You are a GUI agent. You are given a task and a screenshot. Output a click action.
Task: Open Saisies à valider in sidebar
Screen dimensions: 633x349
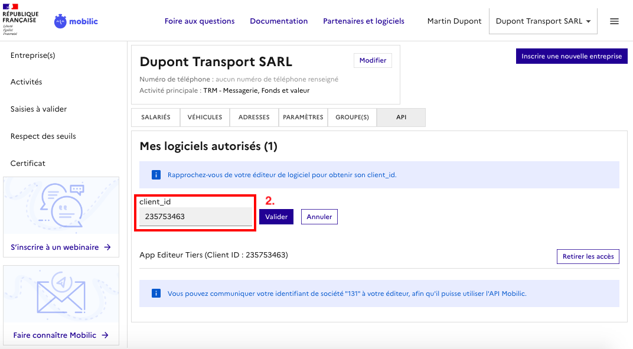tap(38, 109)
